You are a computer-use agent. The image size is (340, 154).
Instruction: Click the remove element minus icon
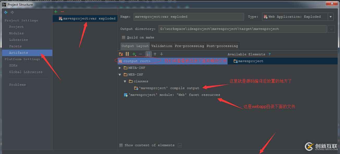point(140,54)
